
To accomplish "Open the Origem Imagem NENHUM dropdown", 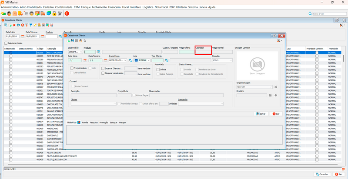I will 254,87.
